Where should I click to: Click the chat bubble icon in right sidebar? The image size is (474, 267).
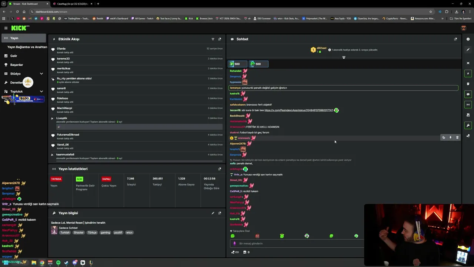pos(468,94)
